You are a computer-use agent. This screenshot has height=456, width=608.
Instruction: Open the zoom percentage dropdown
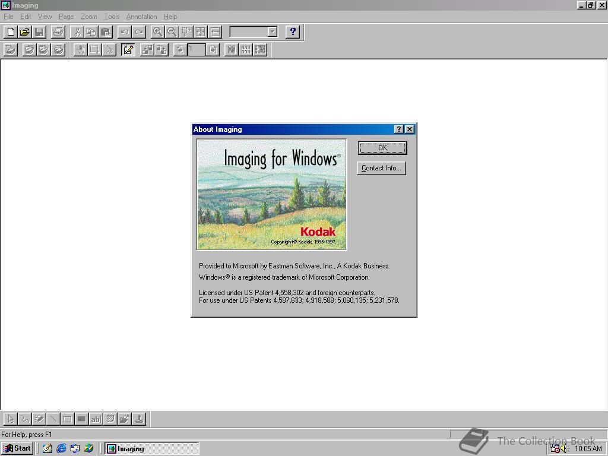click(x=273, y=32)
